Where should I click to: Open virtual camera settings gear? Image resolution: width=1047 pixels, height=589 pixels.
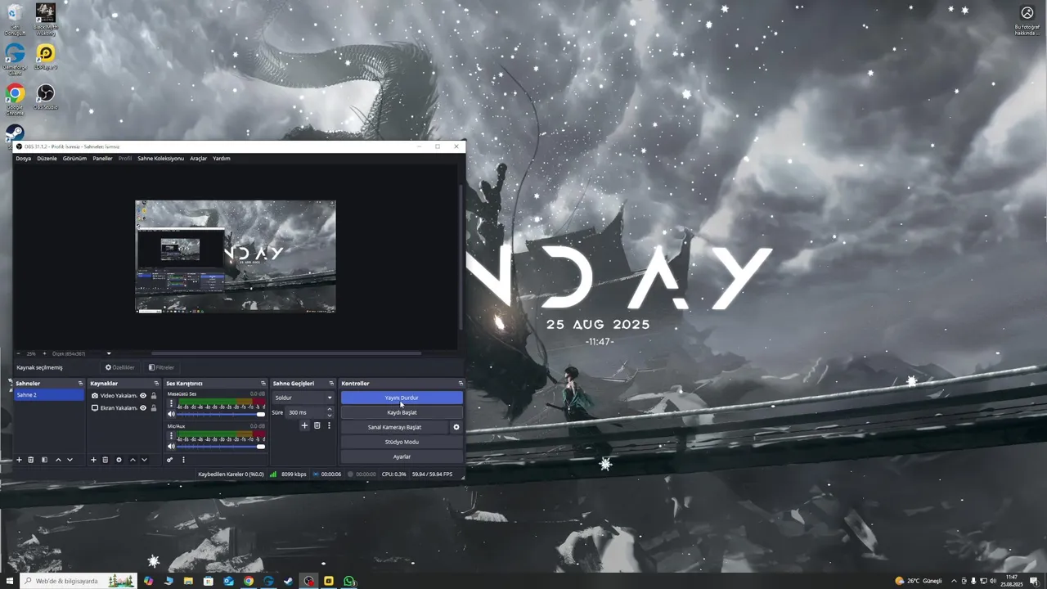456,427
